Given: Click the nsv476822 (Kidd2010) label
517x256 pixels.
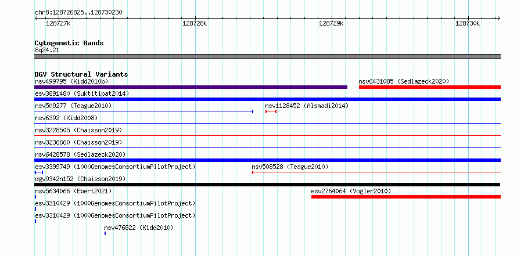Looking at the screenshot, I should 139,228.
